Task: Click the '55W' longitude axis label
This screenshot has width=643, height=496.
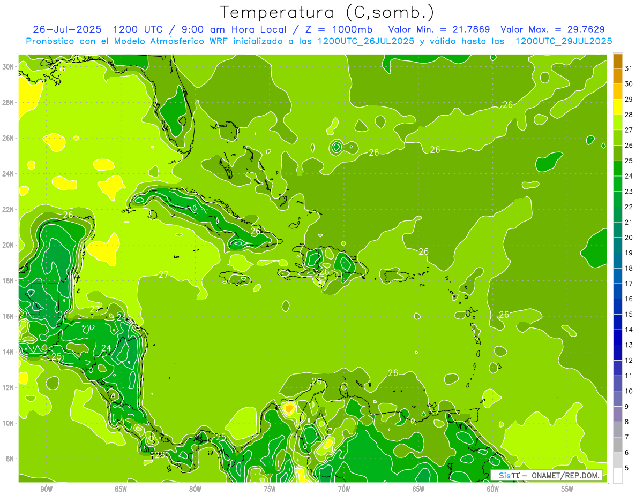Action: (x=567, y=489)
